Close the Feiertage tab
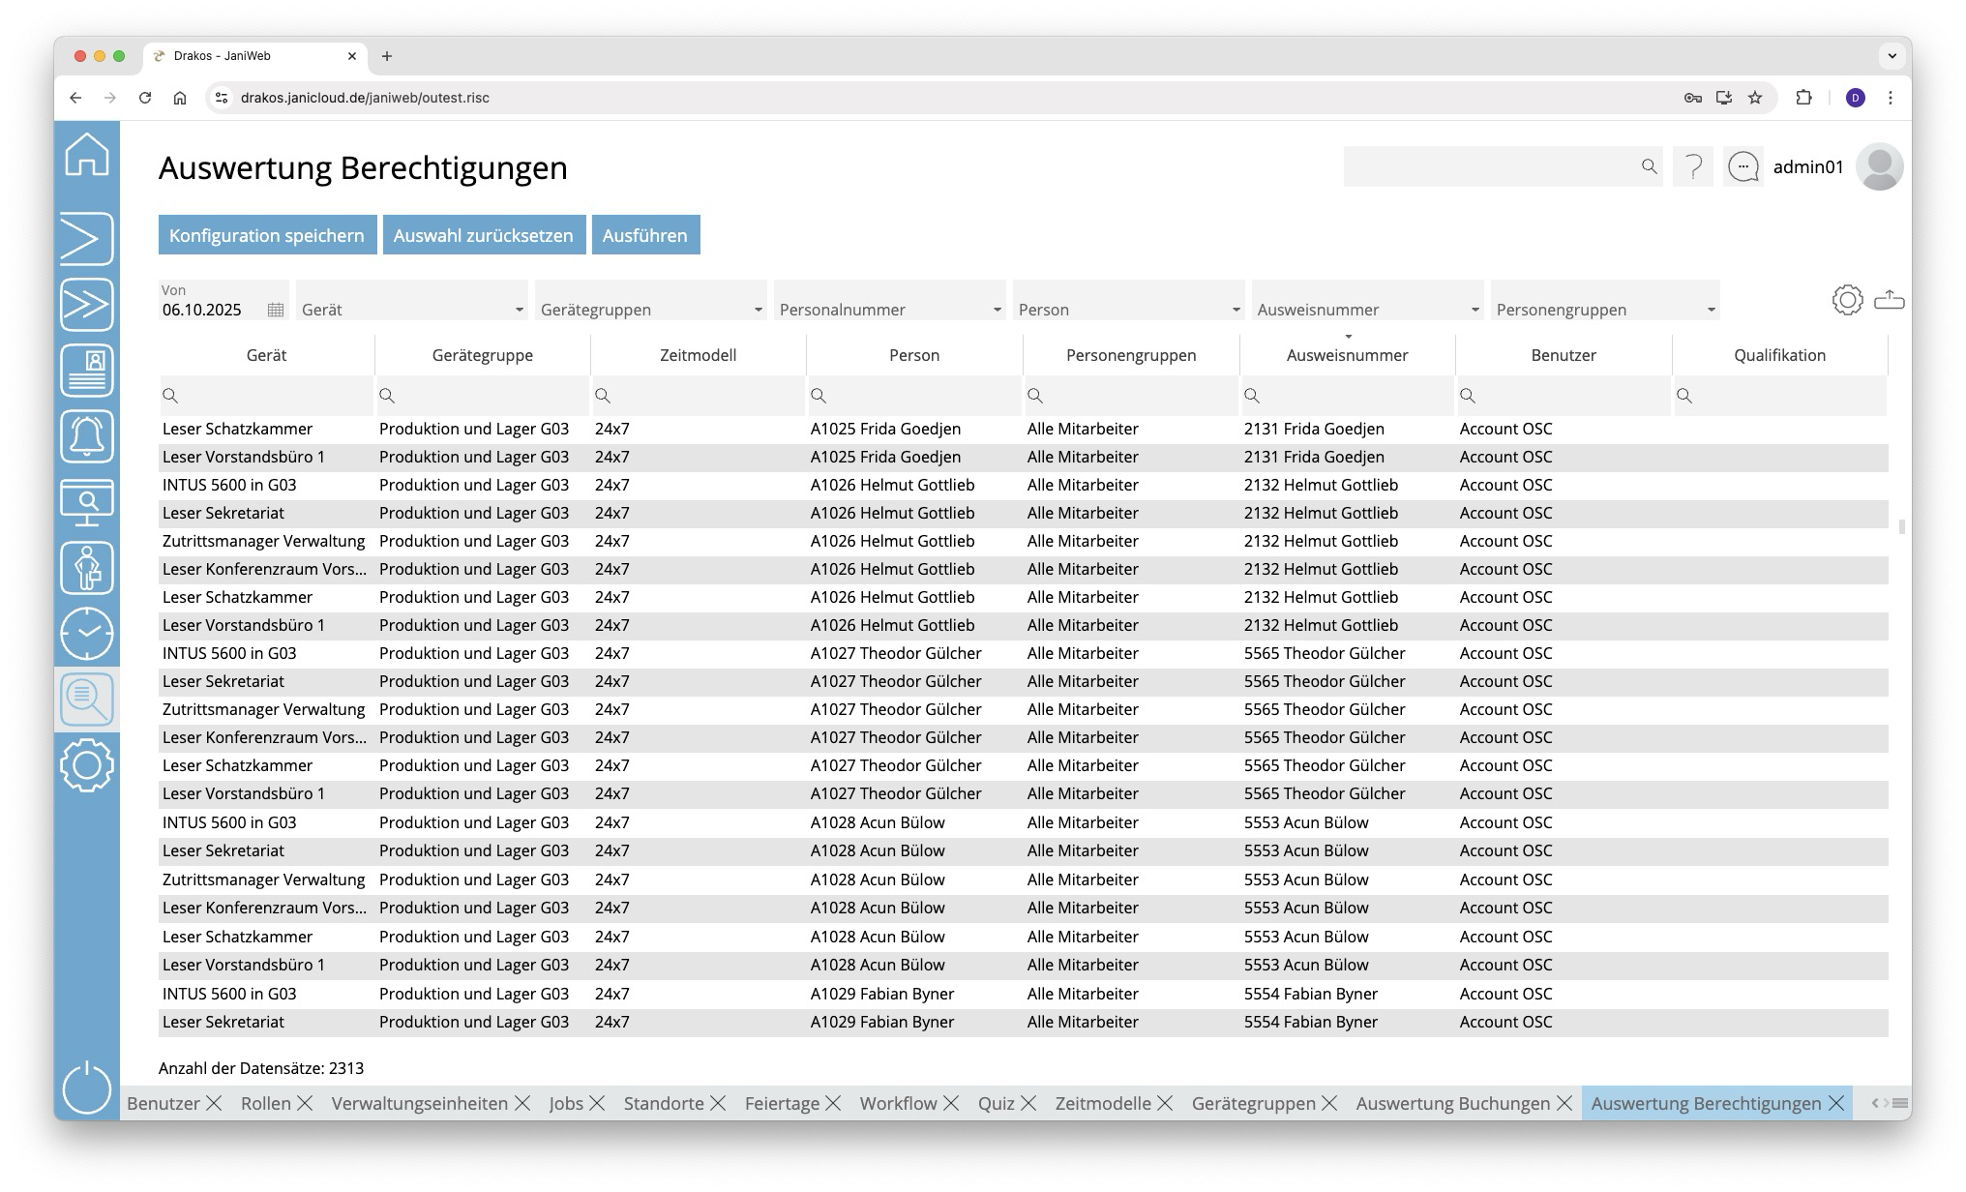The width and height of the screenshot is (1966, 1192). pos(833,1103)
